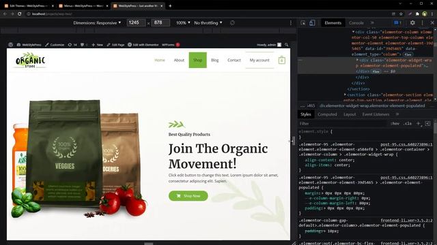Bookmark this page with star icon
The width and height of the screenshot is (437, 245).
(x=401, y=14)
